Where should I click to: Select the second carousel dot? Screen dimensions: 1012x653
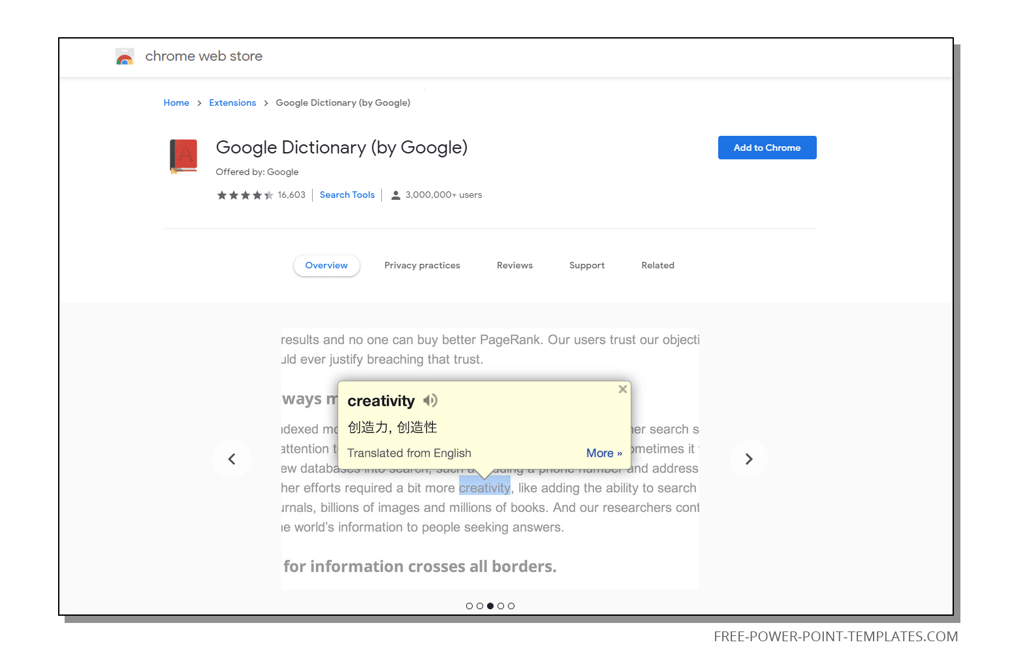(480, 606)
